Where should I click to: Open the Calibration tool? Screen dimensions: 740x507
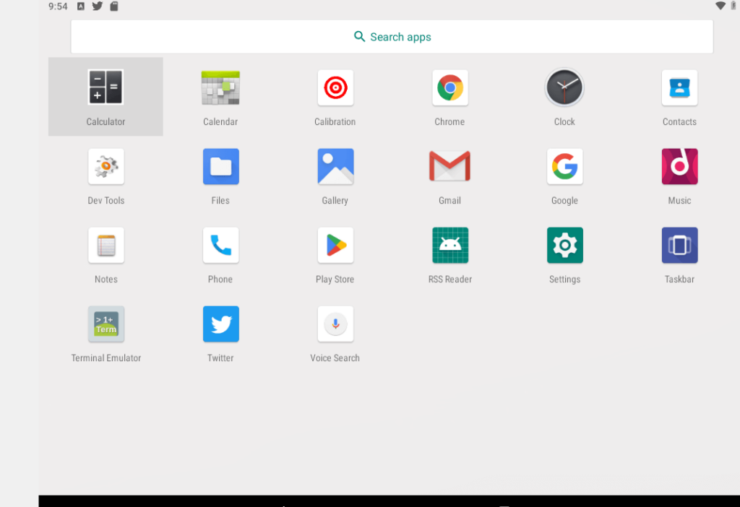[x=335, y=87]
